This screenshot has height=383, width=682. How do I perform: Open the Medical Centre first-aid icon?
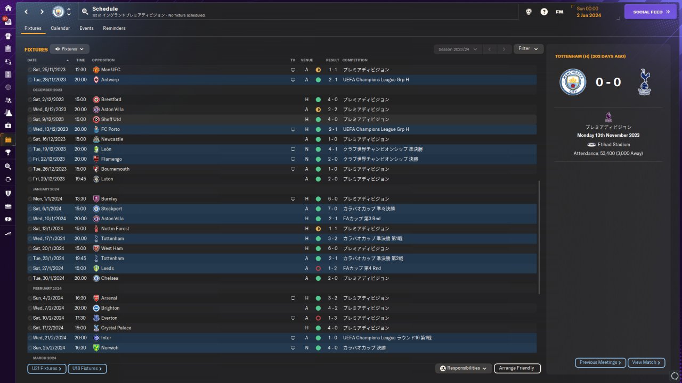[8, 126]
